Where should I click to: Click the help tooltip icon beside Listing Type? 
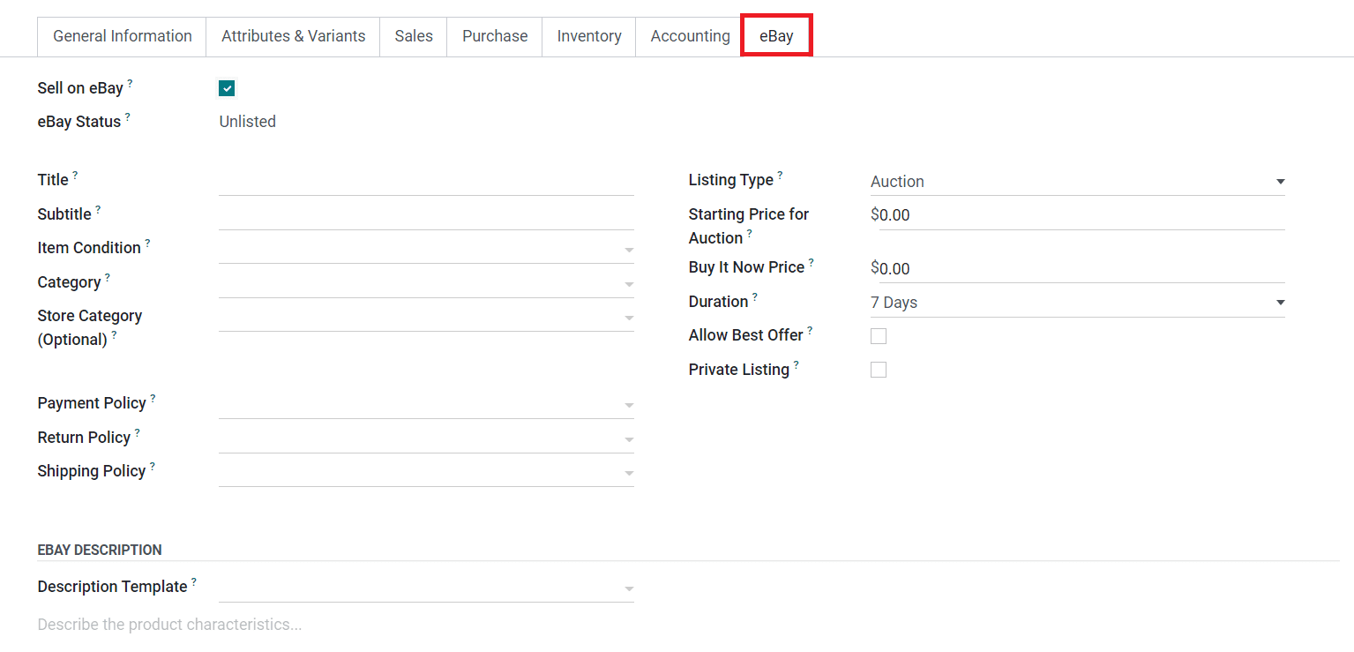[780, 175]
